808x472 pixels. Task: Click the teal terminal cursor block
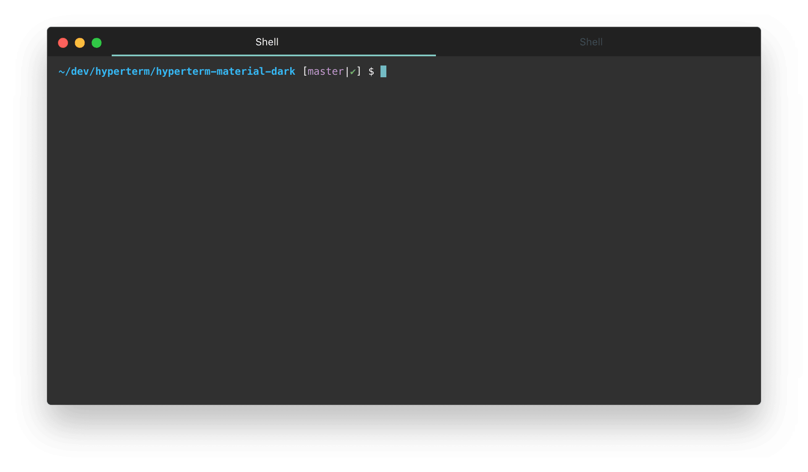coord(383,71)
